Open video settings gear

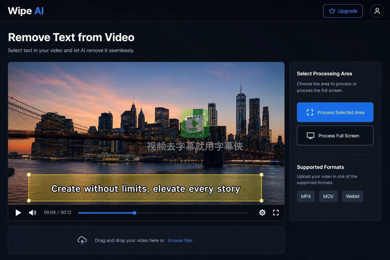pos(262,213)
